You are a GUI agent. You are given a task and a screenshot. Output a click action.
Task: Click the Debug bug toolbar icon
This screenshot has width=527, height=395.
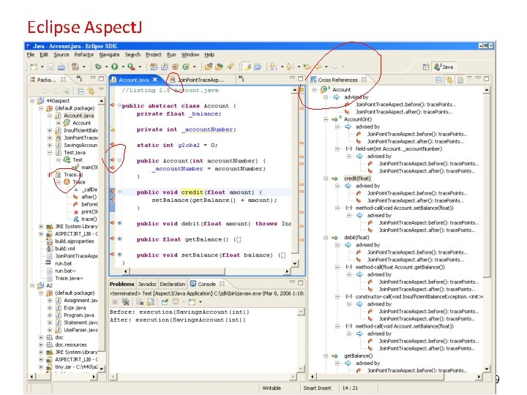pyautogui.click(x=99, y=66)
